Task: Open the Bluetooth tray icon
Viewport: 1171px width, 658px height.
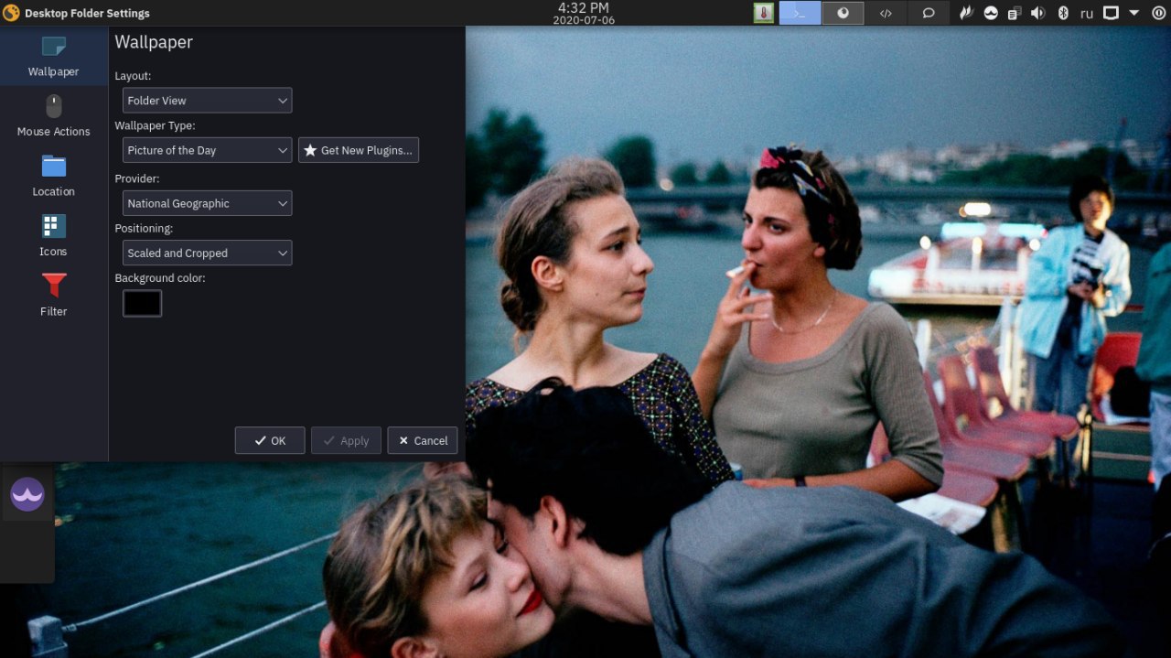Action: [1063, 13]
